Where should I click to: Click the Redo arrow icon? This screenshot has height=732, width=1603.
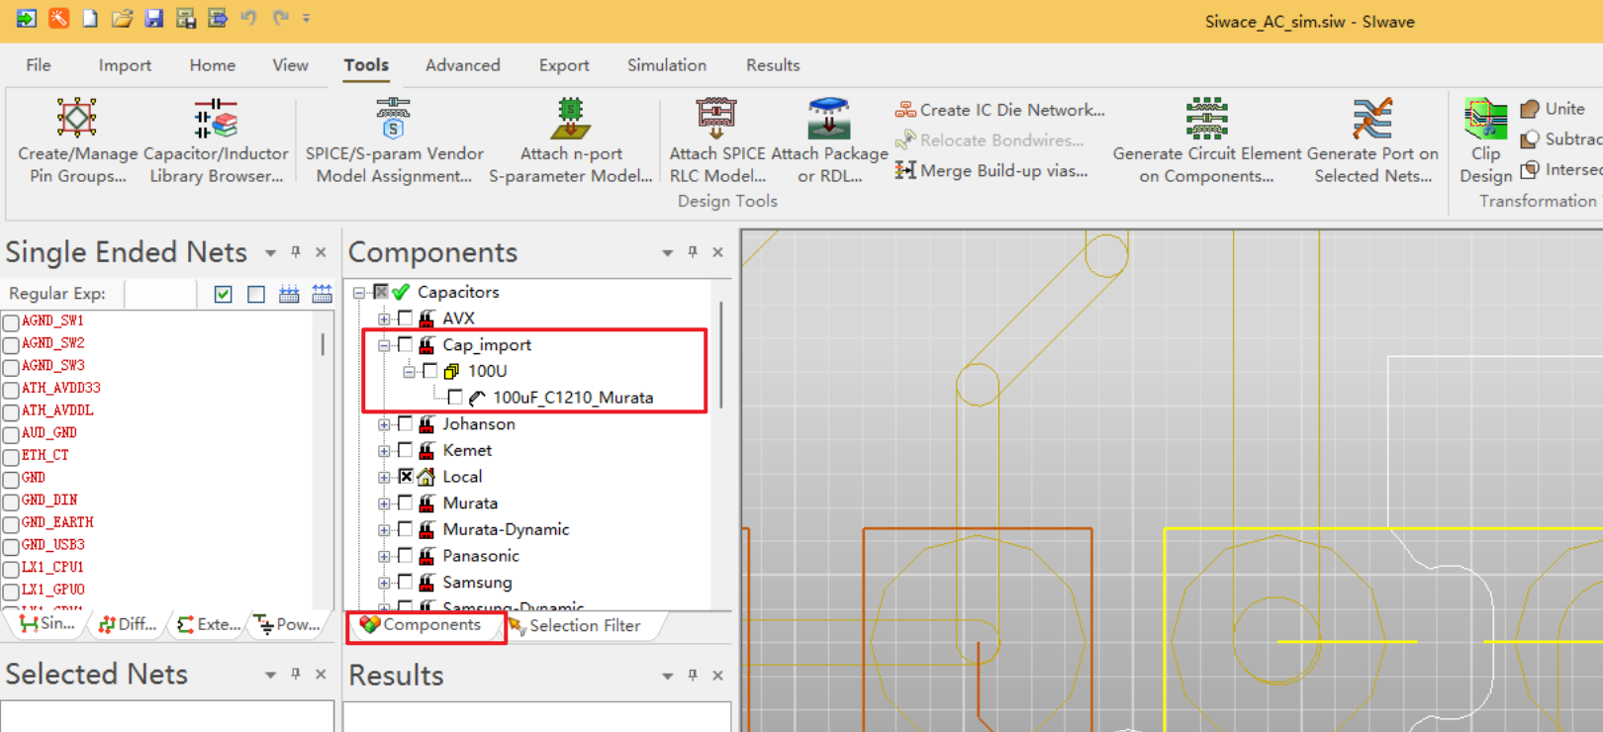coord(280,18)
